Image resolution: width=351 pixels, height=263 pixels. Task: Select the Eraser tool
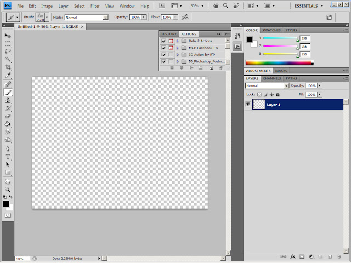(8, 116)
